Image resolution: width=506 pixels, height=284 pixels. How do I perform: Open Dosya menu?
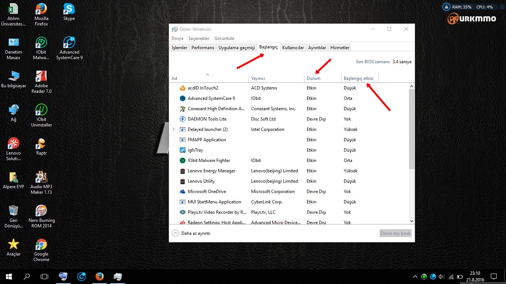click(x=177, y=38)
